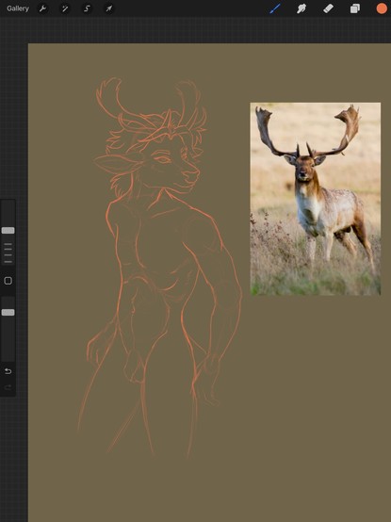Viewport: 391px width, 522px height.
Task: Click the brush opacity slider handle
Action: pyautogui.click(x=8, y=312)
